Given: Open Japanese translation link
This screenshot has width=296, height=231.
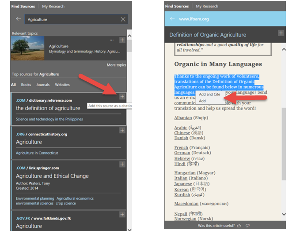Looking at the screenshot, I should click(x=183, y=183).
